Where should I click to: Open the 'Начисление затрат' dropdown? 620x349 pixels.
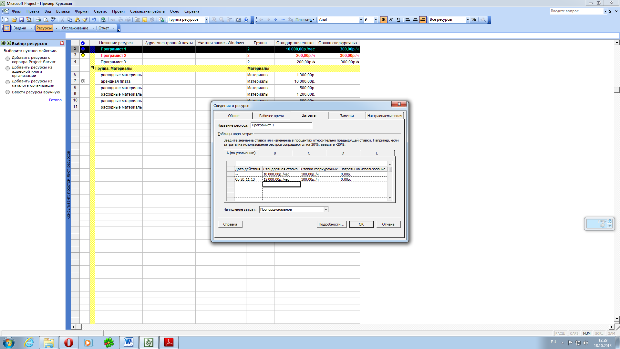pyautogui.click(x=326, y=209)
